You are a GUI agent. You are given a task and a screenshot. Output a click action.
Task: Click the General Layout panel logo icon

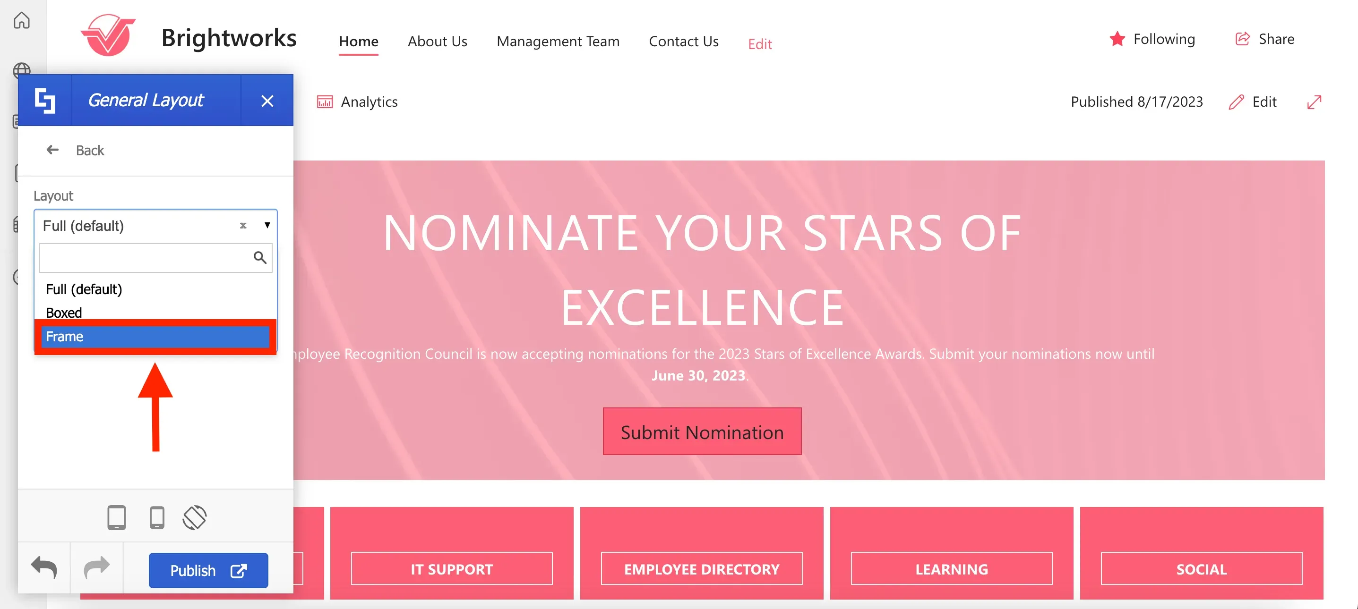[x=45, y=100]
